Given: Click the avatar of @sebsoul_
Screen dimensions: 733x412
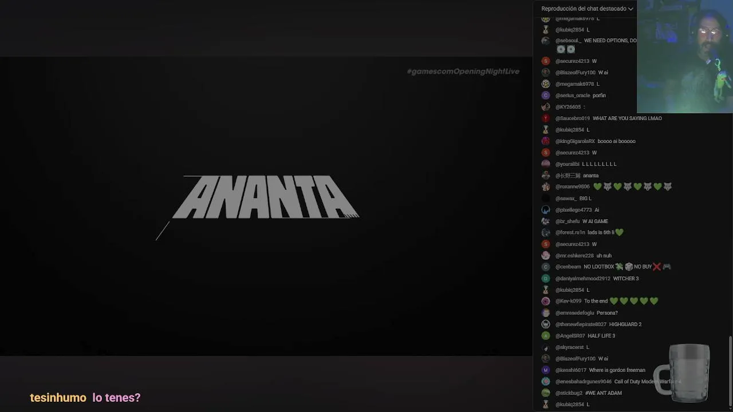Looking at the screenshot, I should click(x=546, y=41).
